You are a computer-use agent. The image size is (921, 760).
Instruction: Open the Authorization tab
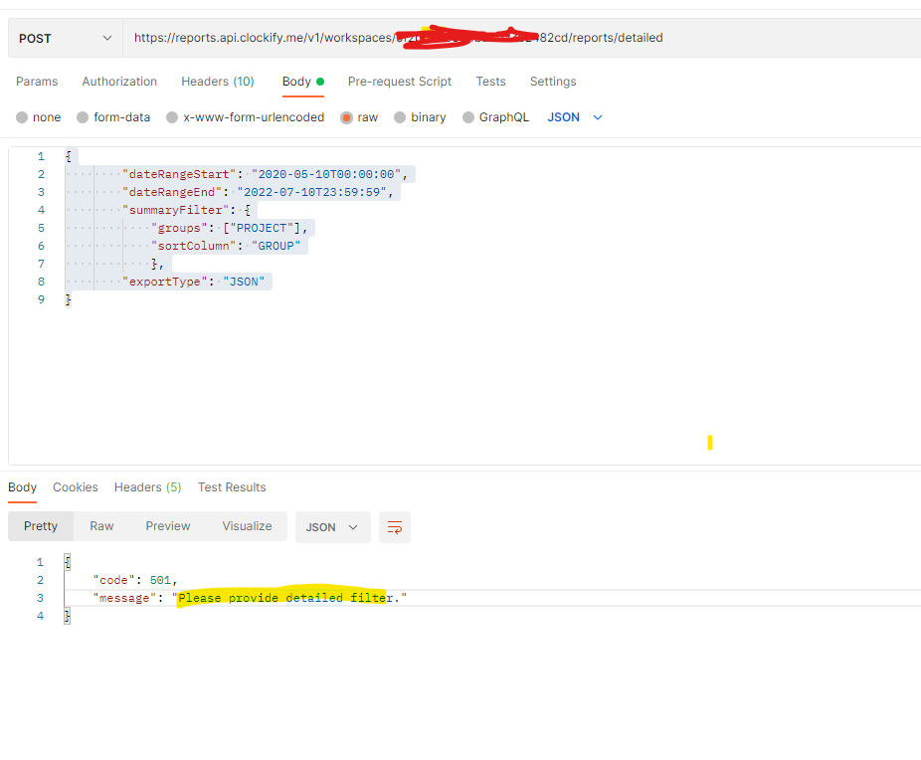click(x=118, y=82)
